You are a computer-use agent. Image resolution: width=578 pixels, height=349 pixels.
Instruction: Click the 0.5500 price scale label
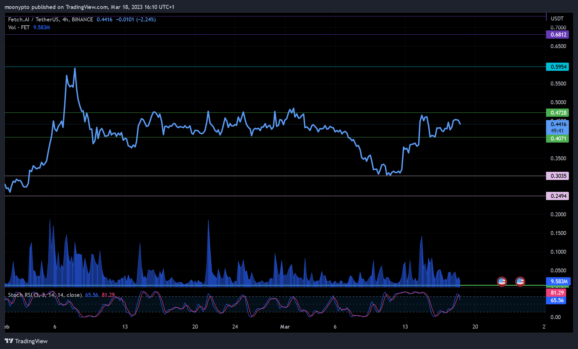pos(558,84)
